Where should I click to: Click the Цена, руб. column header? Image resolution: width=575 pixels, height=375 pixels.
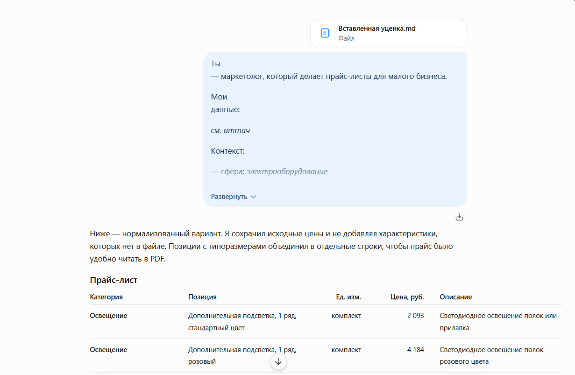pyautogui.click(x=407, y=297)
